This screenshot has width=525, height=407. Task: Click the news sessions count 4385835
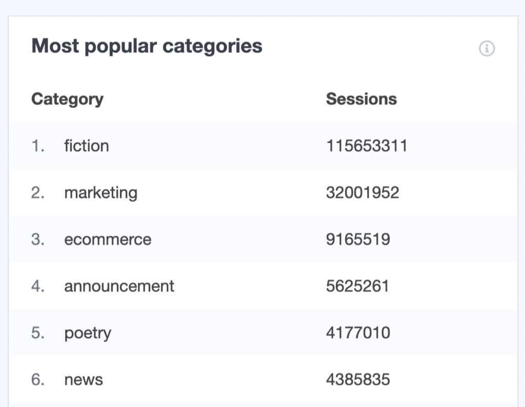[358, 380]
